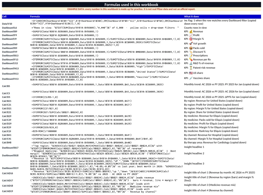Image resolution: width=263 pixels, height=195 pixels.
Task: Click the US flag icon beside US share
Action: coord(191,73)
